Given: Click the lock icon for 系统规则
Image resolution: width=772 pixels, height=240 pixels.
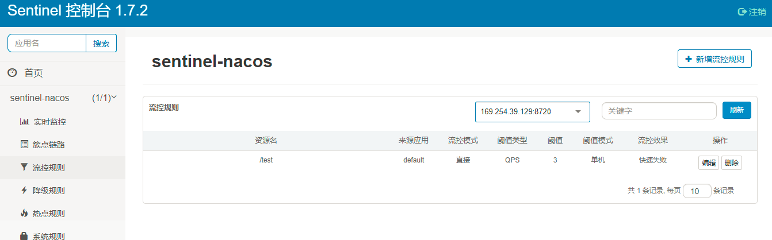Looking at the screenshot, I should coord(24,236).
